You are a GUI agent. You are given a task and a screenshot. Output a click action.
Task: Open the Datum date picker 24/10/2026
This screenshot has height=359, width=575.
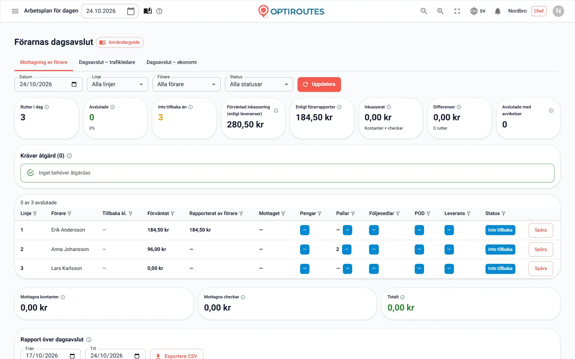[74, 84]
